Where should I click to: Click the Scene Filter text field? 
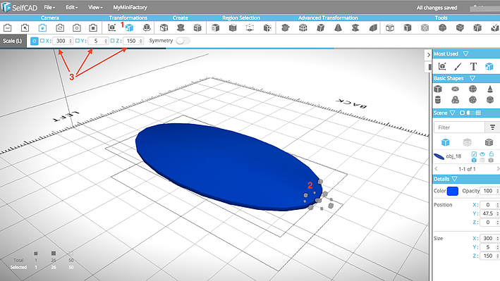coord(459,127)
